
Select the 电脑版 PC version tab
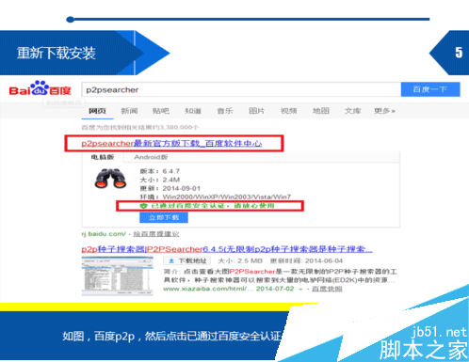point(103,157)
